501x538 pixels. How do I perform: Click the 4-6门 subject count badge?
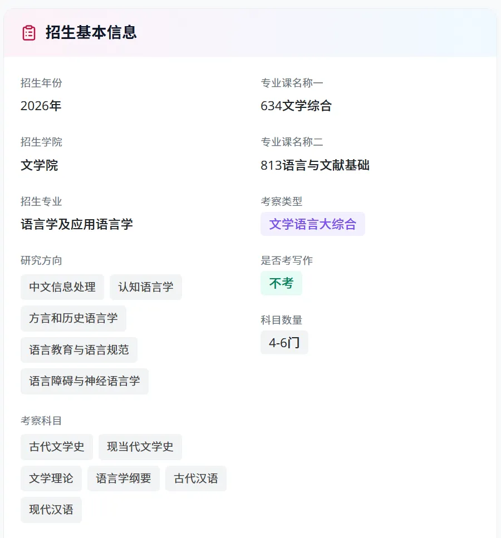coord(284,342)
